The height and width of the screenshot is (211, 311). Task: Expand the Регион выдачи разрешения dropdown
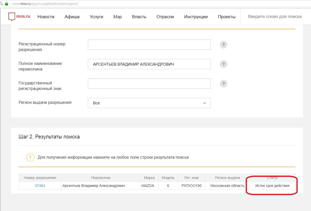point(149,103)
